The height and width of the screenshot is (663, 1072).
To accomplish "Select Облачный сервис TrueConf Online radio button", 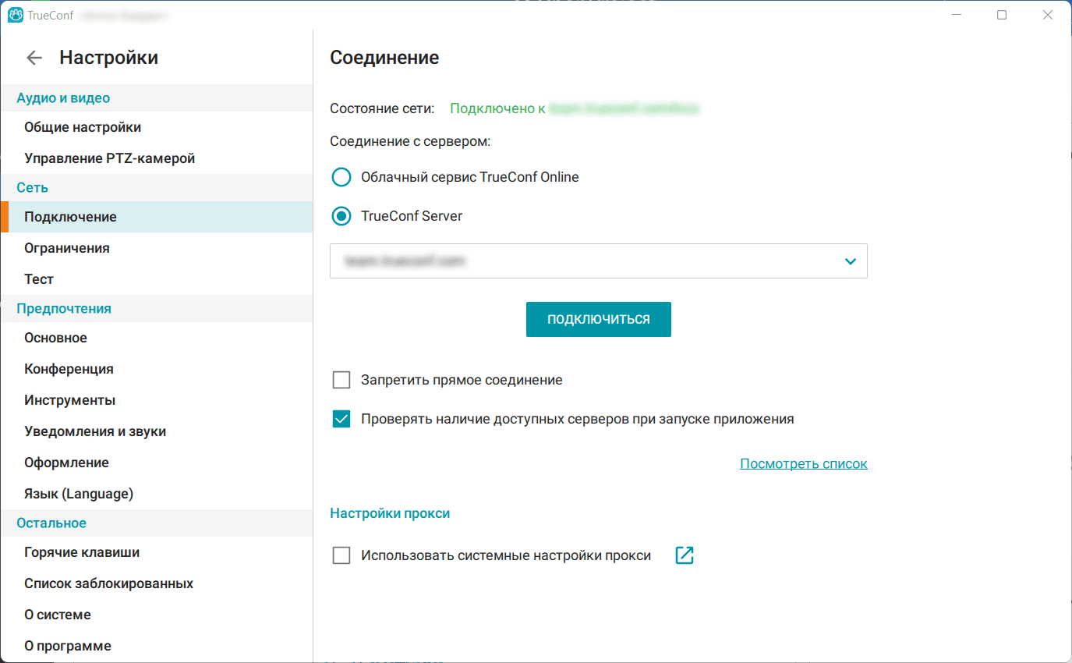I will point(341,177).
